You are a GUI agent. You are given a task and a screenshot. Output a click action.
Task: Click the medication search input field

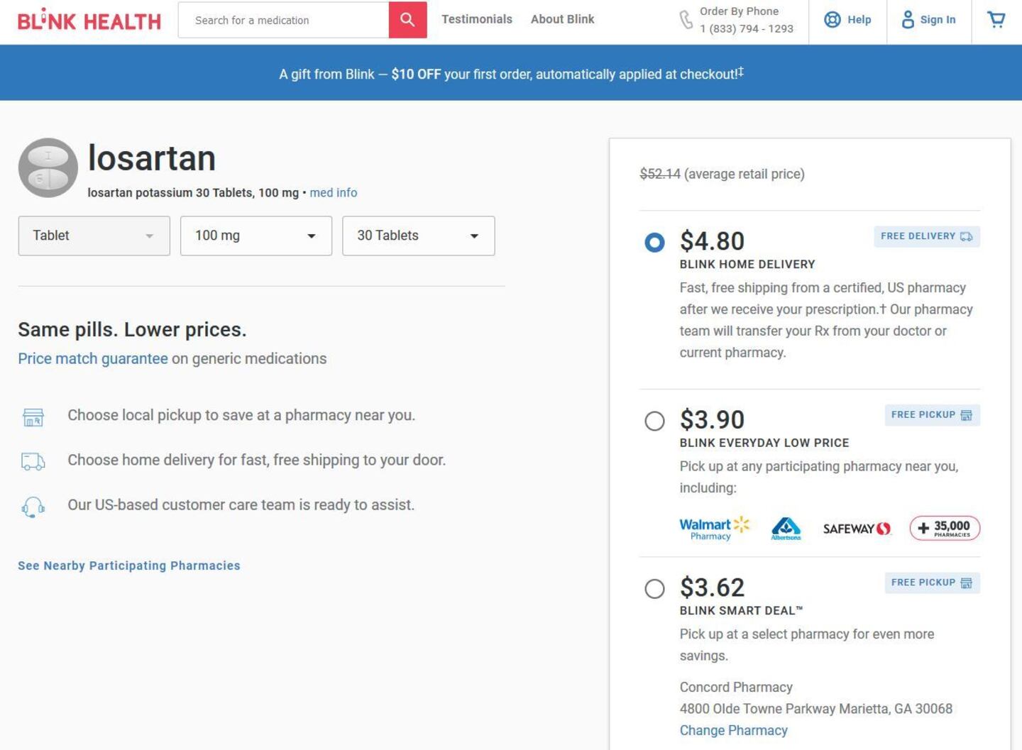[284, 20]
